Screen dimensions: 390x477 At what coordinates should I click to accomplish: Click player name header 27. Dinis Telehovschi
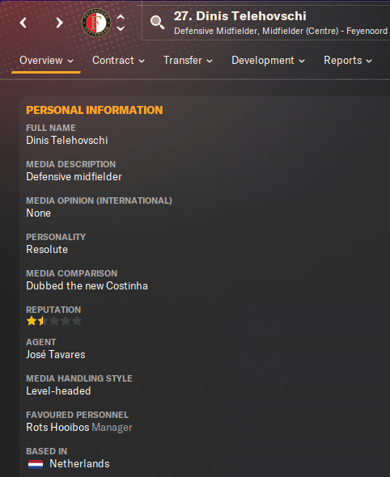point(240,16)
